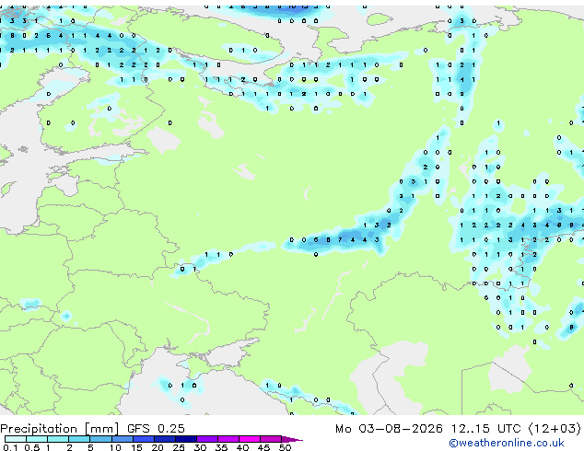This screenshot has width=584, height=451.
Task: Click the '(12+03)' forecast offset text
Action: coord(555,429)
